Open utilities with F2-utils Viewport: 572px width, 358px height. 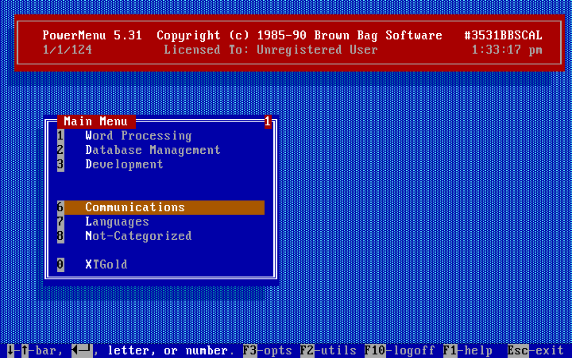coord(328,351)
